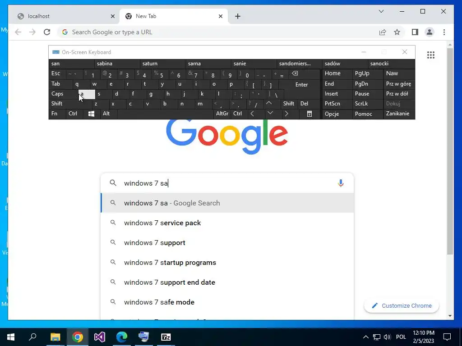Switch to the localhost tab
The image size is (462, 346).
(64, 16)
